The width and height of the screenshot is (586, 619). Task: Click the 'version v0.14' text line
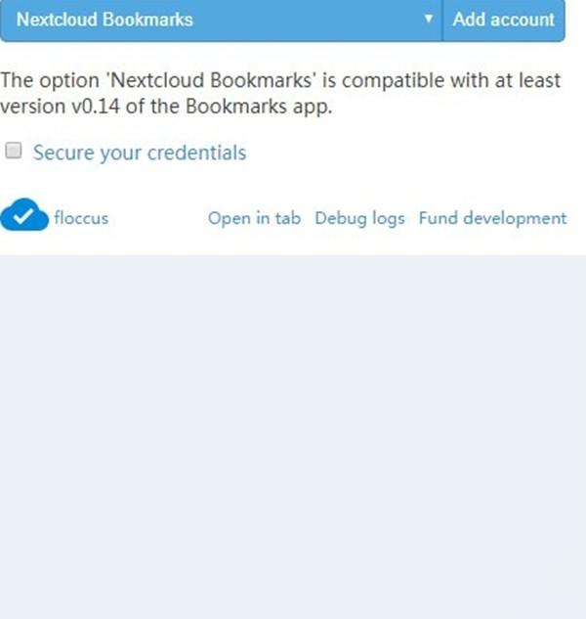(x=166, y=107)
